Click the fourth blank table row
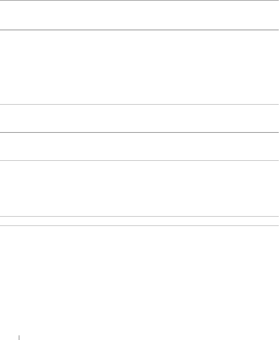 point(139,188)
